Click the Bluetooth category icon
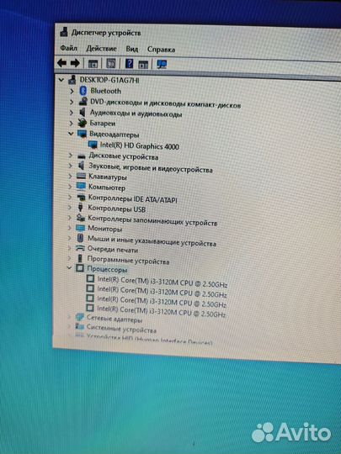341x454 pixels. click(83, 91)
